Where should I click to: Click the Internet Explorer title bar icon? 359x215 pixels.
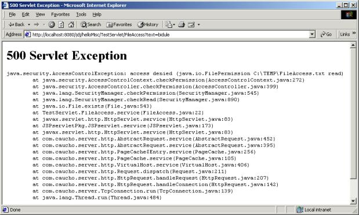pos(5,5)
